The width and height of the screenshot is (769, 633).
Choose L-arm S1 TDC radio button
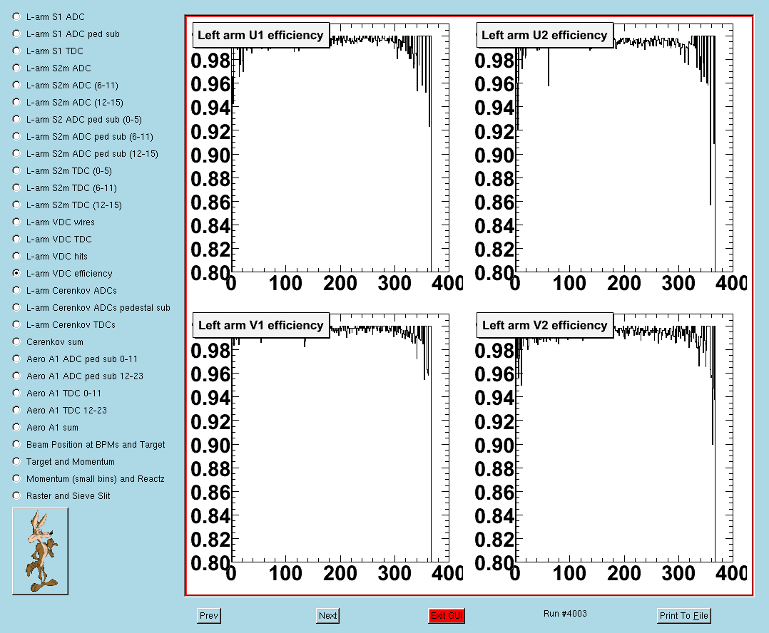(x=16, y=51)
